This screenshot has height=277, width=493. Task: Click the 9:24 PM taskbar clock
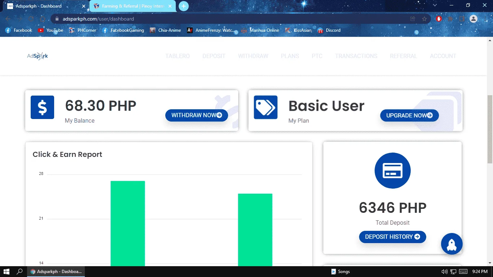click(x=480, y=272)
